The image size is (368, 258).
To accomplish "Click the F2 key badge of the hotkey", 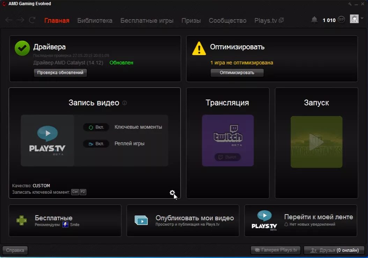I will [x=83, y=192].
